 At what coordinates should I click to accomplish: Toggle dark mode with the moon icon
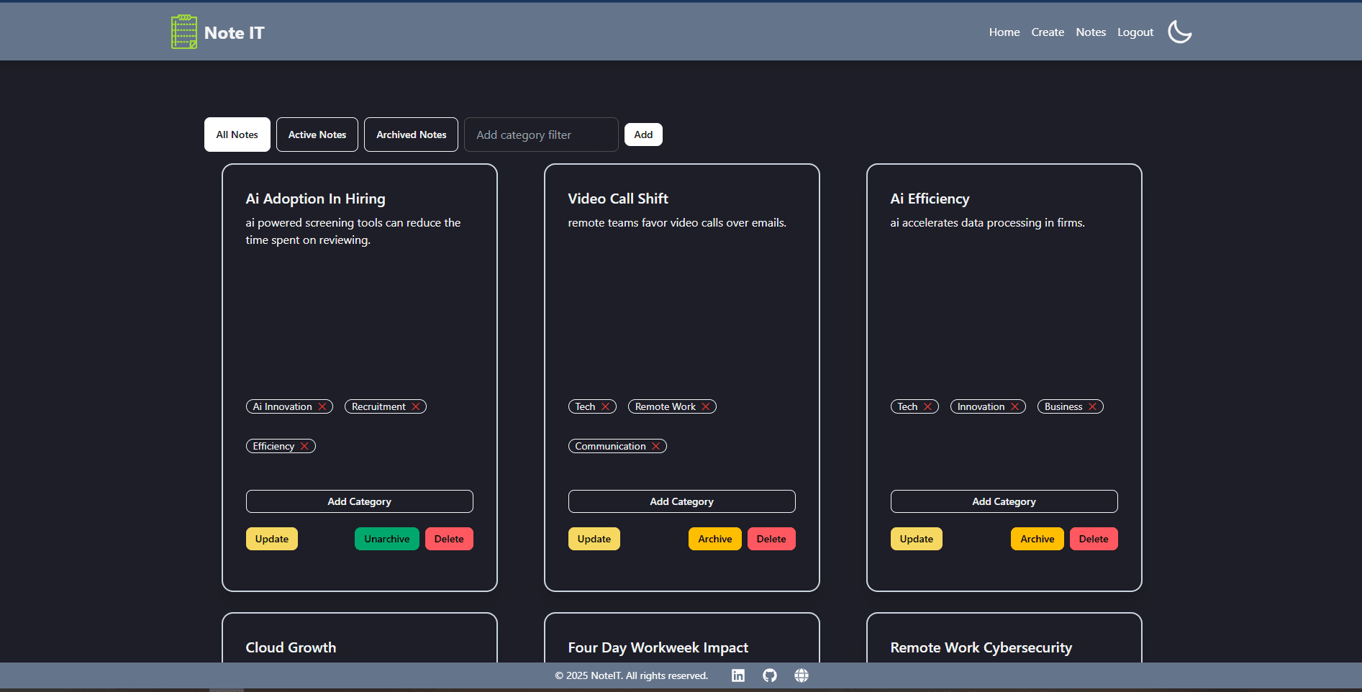(1179, 32)
